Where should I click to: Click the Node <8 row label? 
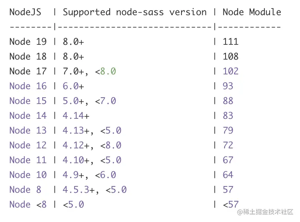pos(28,205)
